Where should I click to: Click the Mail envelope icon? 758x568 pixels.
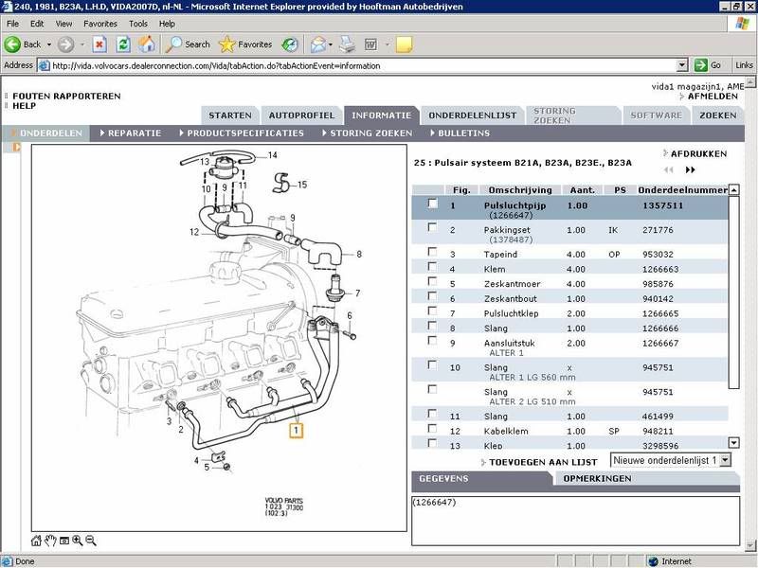[x=317, y=44]
